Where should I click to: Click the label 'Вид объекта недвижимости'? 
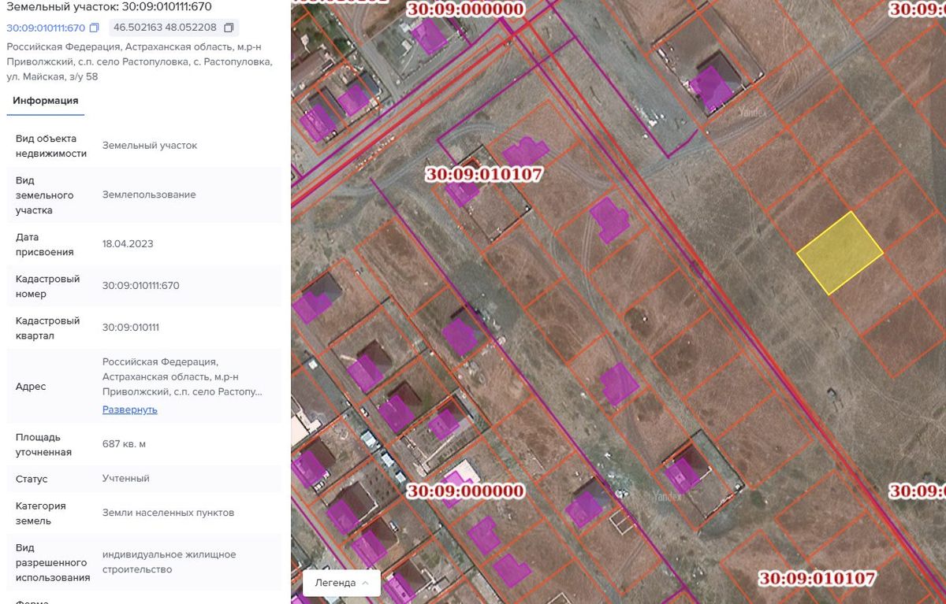[51, 146]
